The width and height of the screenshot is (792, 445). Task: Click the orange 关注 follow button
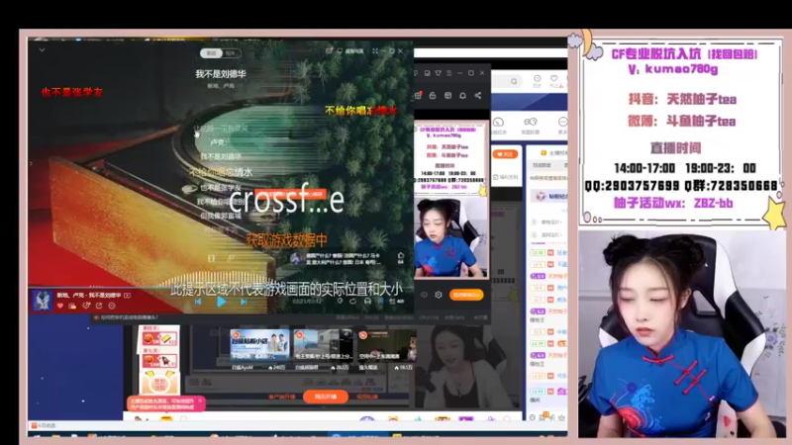click(x=505, y=154)
